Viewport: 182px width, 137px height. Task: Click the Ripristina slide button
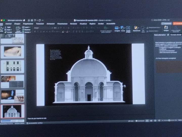pos(26,30)
